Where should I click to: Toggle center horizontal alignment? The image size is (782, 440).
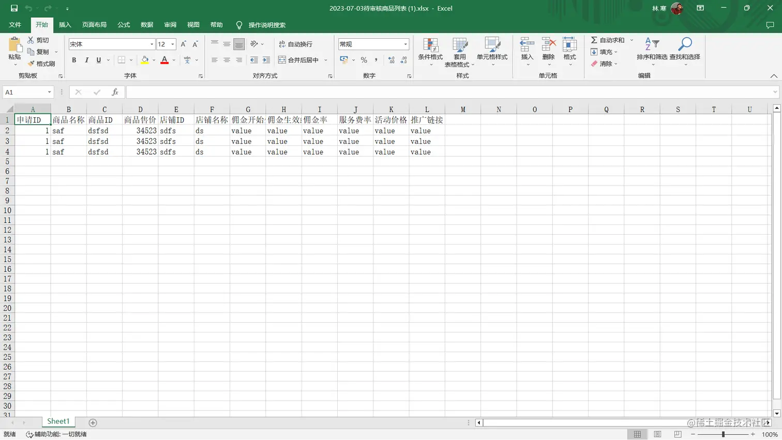227,60
